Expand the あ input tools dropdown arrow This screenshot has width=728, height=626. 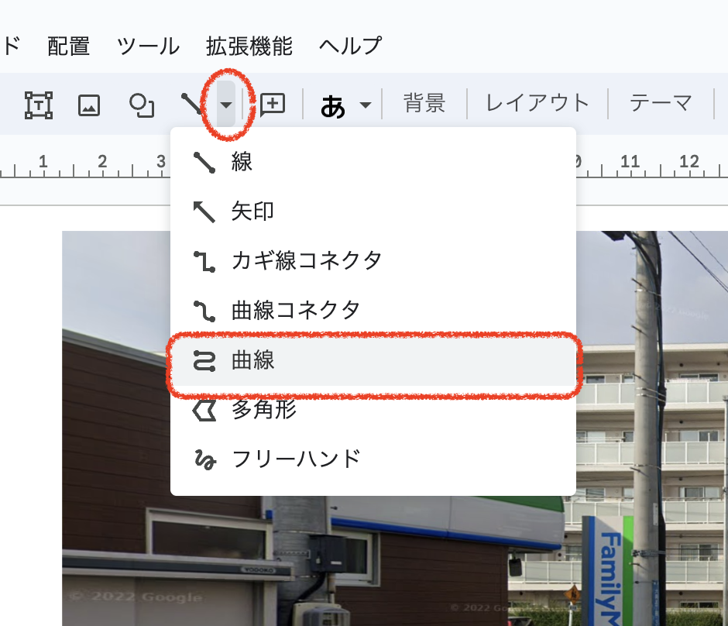pos(366,105)
